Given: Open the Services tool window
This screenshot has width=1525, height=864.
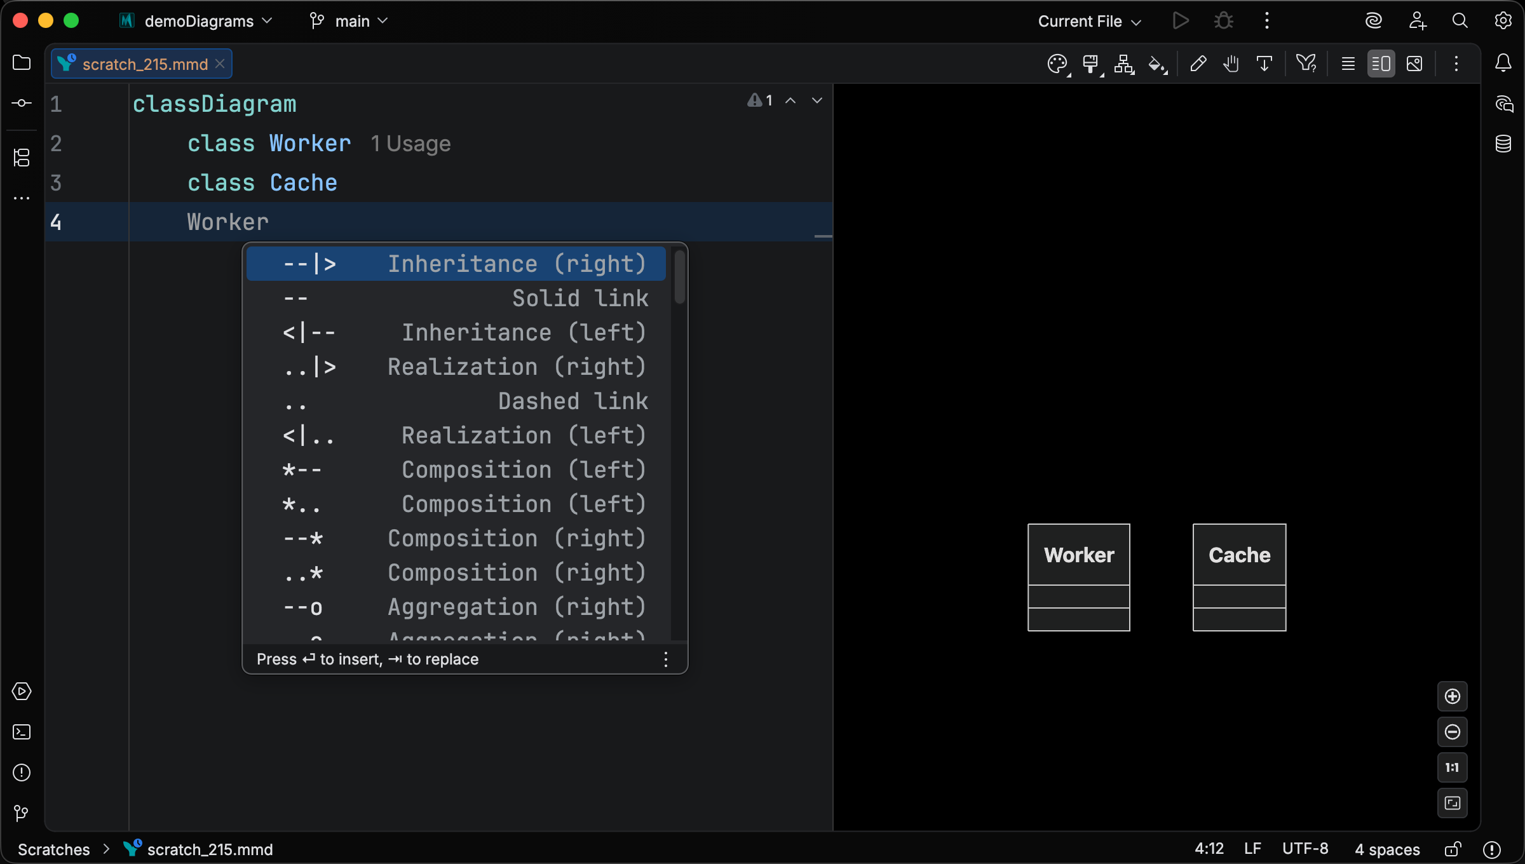Looking at the screenshot, I should [x=22, y=691].
